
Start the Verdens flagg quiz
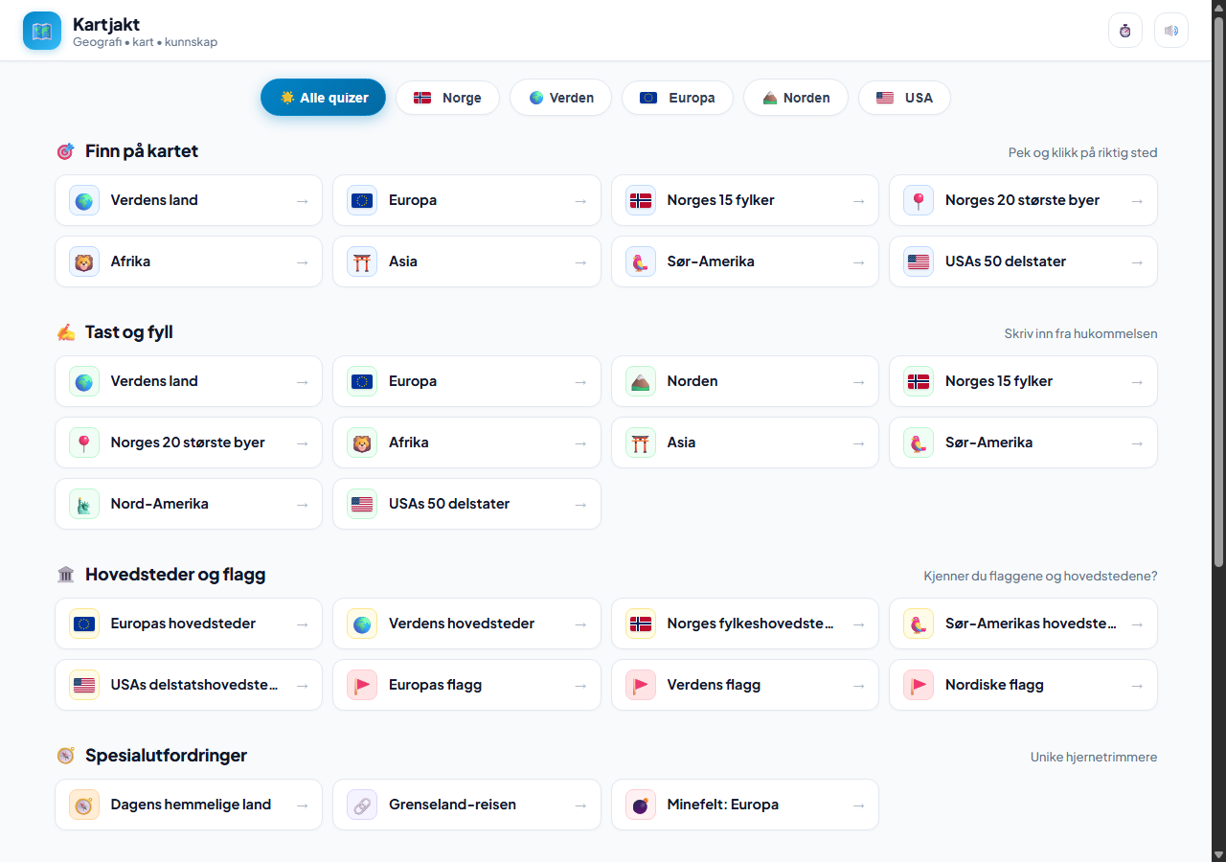pos(745,685)
